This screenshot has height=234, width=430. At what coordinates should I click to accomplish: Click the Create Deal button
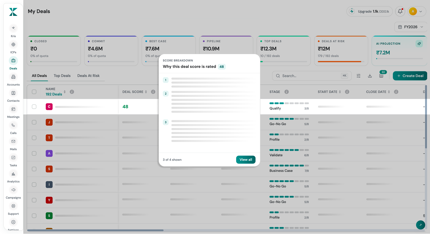tap(410, 76)
